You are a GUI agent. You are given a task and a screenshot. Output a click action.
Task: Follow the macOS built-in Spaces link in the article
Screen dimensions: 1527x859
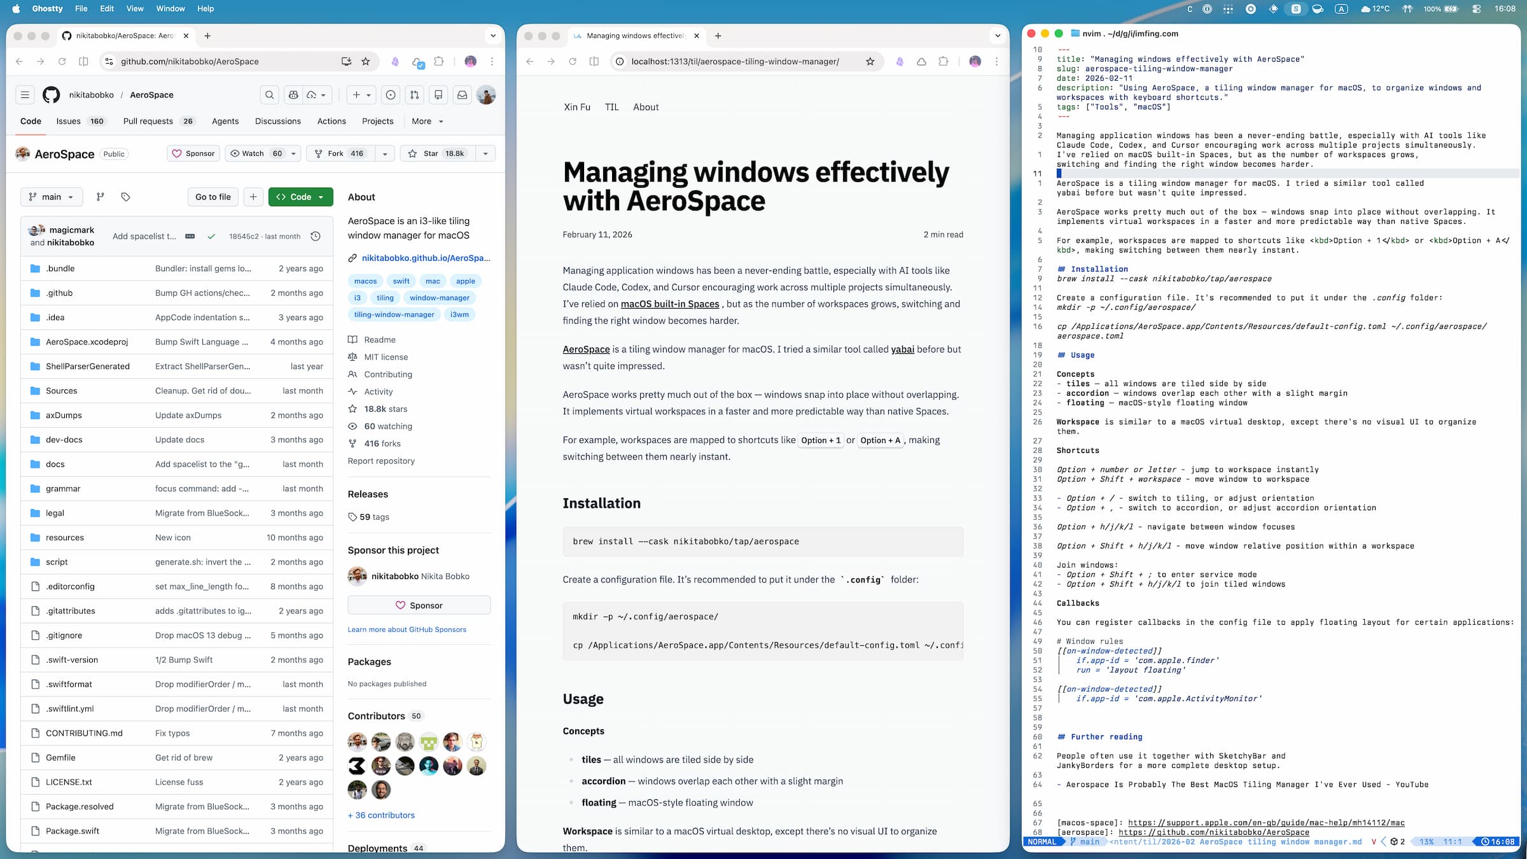[669, 304]
